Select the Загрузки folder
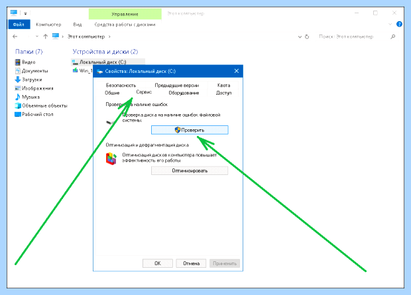This screenshot has height=295, width=411. tap(29, 80)
